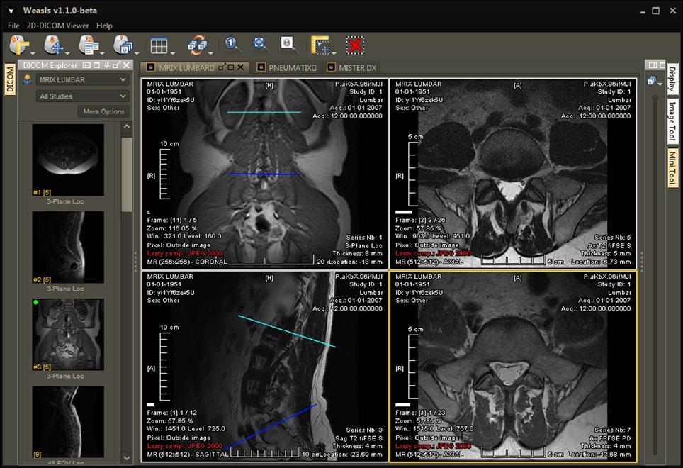Select series #2 sagittal 3-Plane Loc thumbnail

click(68, 247)
